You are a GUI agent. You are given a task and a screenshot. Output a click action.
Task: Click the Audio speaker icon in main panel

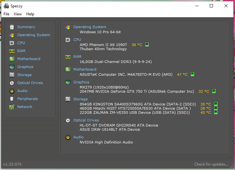pos(68,137)
